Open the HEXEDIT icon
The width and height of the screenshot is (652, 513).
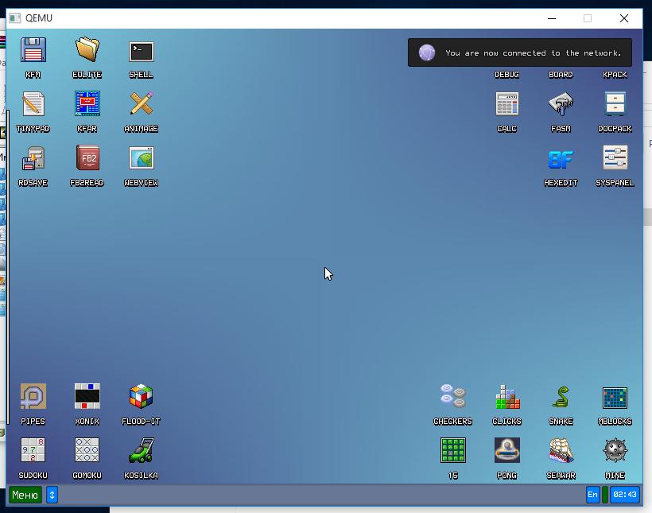(x=561, y=159)
